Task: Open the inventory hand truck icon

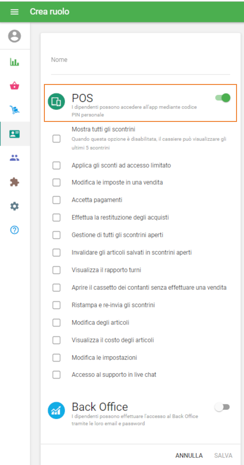Action: coord(14,110)
